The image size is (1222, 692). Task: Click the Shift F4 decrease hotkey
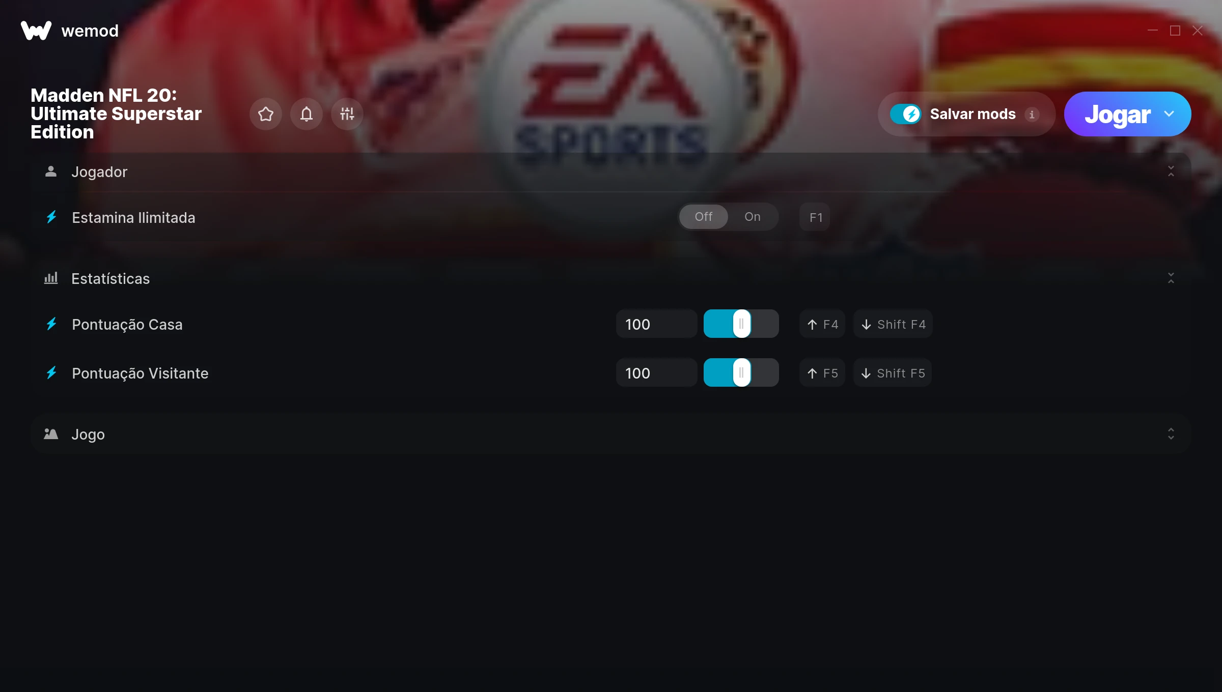(x=893, y=324)
